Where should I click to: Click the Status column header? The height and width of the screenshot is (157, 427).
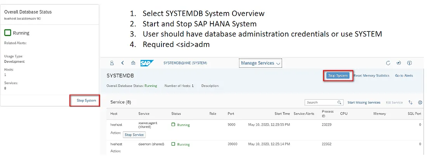[176, 114]
